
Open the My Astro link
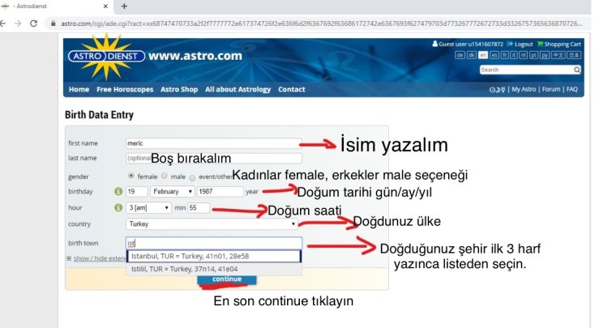pyautogui.click(x=524, y=89)
